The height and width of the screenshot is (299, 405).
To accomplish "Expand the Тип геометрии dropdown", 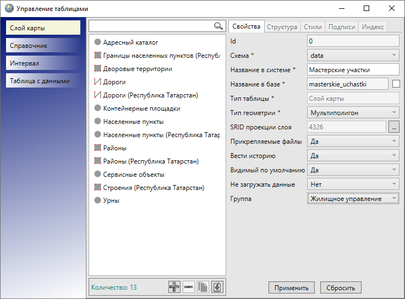I will point(353,112).
